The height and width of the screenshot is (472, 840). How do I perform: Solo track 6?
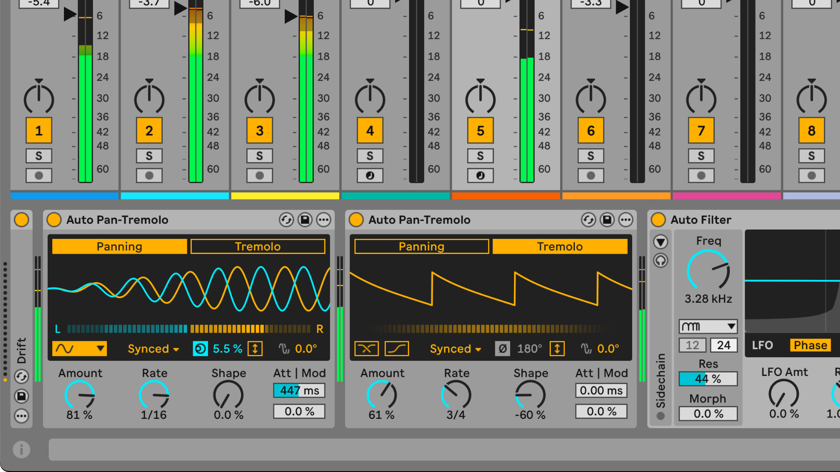[591, 156]
